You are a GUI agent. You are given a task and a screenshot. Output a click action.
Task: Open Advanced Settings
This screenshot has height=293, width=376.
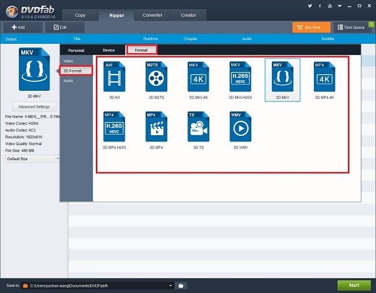click(x=34, y=106)
